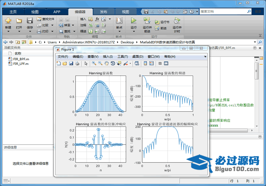Switch to the 绘图 ribbon tab
The height and width of the screenshot is (186, 266).
tap(35, 12)
